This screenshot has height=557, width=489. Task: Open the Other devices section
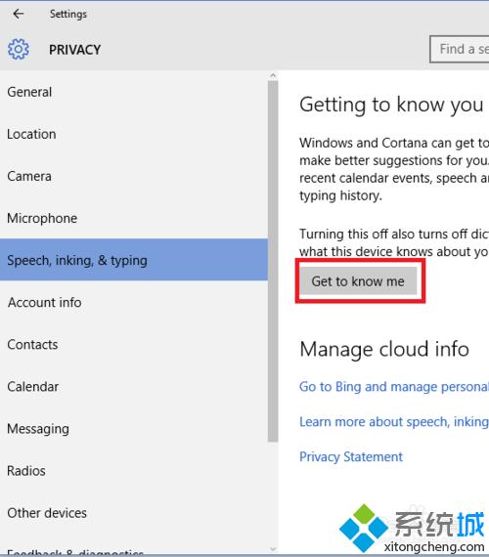pyautogui.click(x=134, y=513)
